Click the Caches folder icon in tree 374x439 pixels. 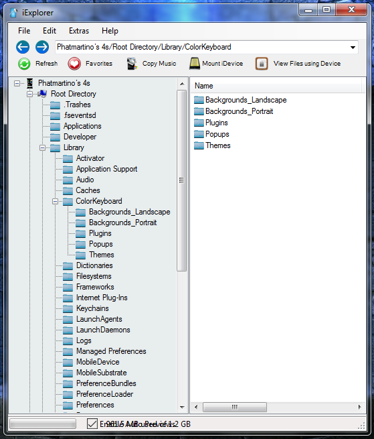pyautogui.click(x=68, y=190)
